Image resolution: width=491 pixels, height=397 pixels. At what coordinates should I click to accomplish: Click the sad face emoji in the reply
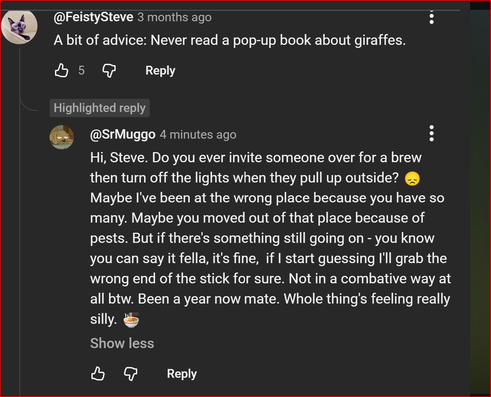(x=412, y=178)
